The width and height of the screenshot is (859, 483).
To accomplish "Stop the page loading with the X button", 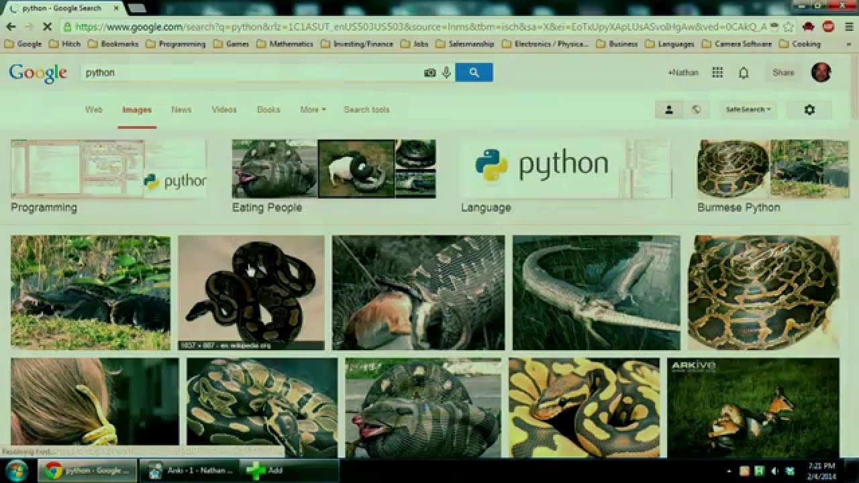I will [47, 27].
